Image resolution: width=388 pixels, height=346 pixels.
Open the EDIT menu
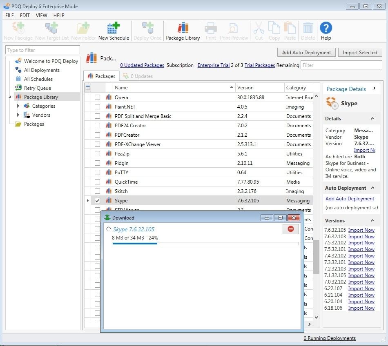25,16
